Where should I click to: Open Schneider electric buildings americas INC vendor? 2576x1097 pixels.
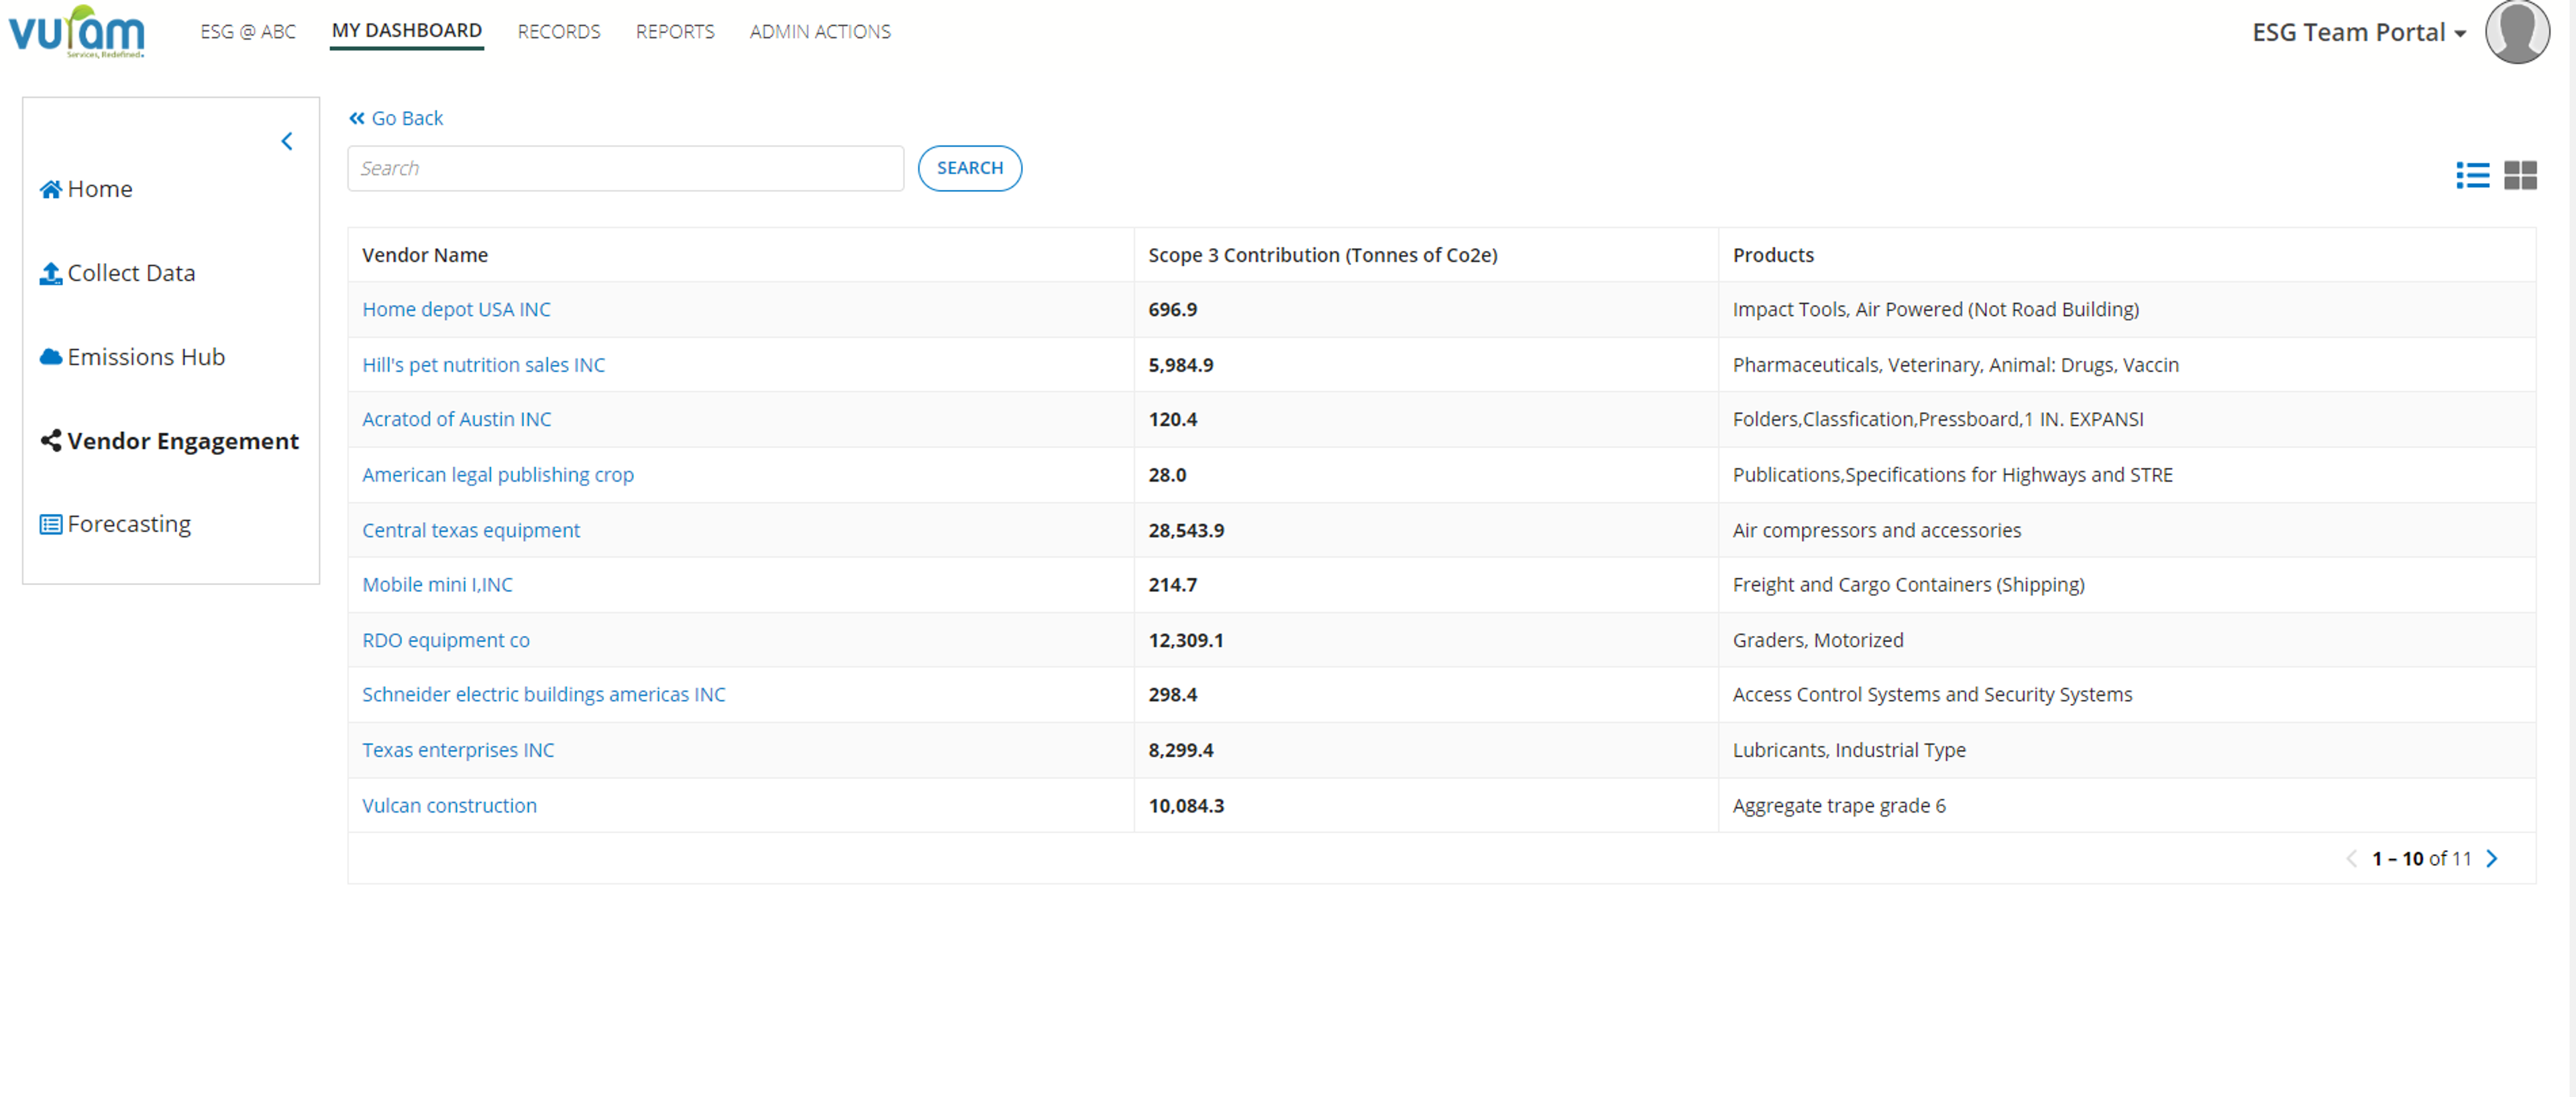point(544,694)
